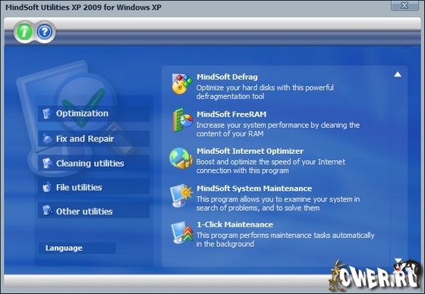Close the MindSoft Utilities window
The height and width of the screenshot is (294, 425).
pyautogui.click(x=405, y=5)
